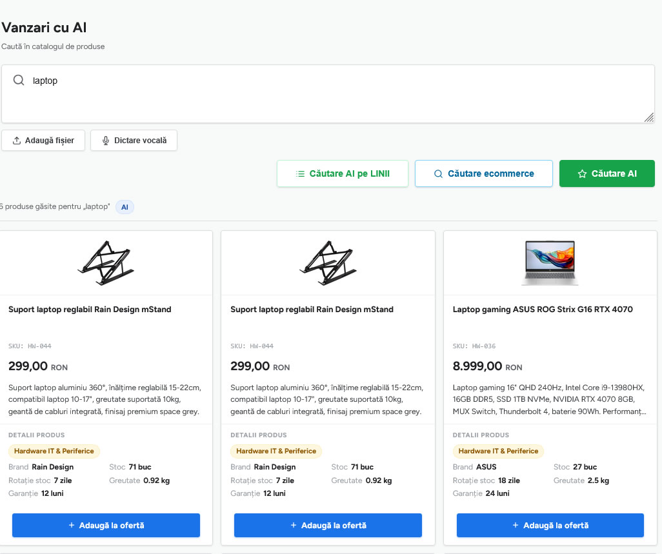Click the magnifier icon on Căutare ecommerce
This screenshot has width=662, height=554.
click(x=438, y=174)
